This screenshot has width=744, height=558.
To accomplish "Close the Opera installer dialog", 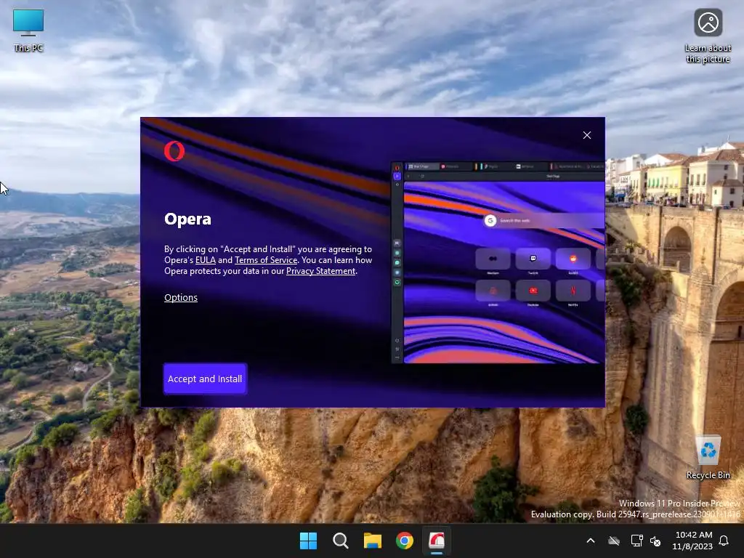I will 587,135.
